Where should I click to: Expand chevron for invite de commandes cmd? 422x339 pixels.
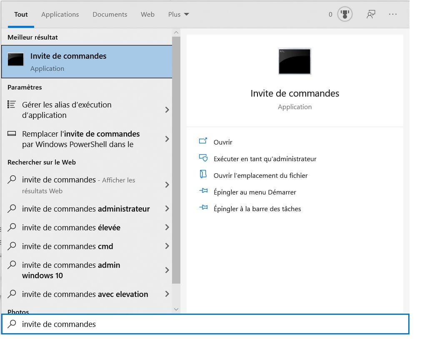pos(167,246)
